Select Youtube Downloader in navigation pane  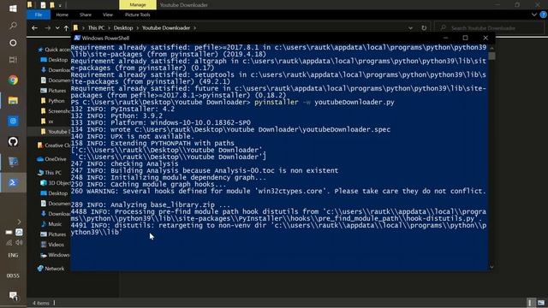pos(55,132)
